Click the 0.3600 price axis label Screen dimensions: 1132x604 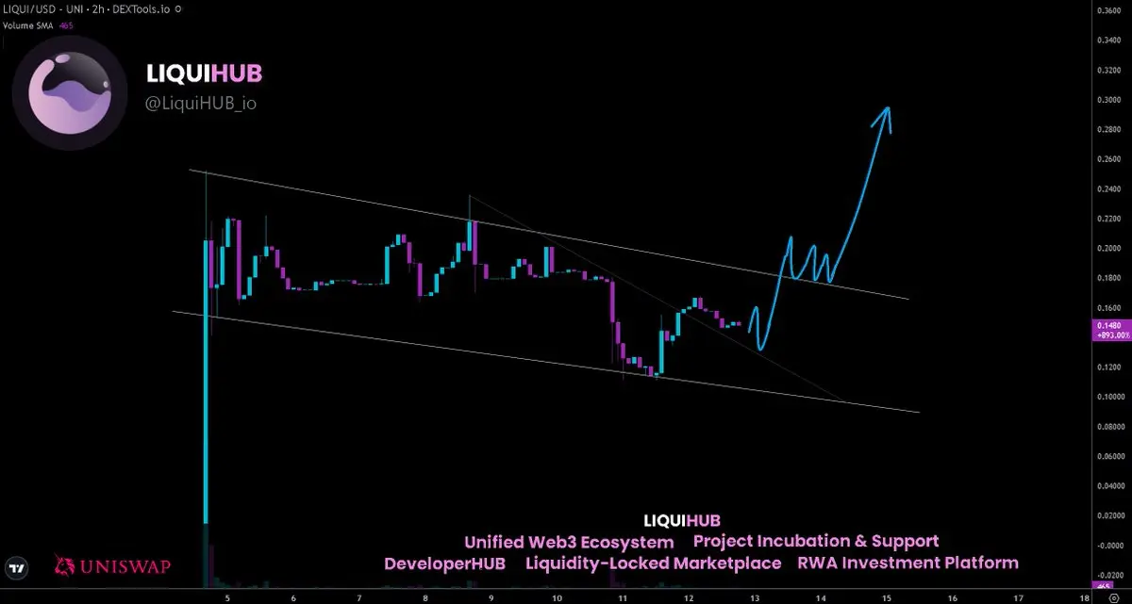[1107, 10]
